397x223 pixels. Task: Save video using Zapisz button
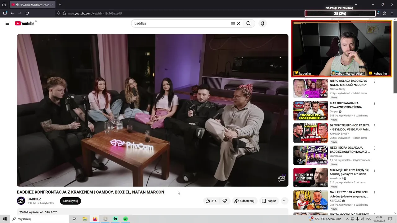(269, 201)
